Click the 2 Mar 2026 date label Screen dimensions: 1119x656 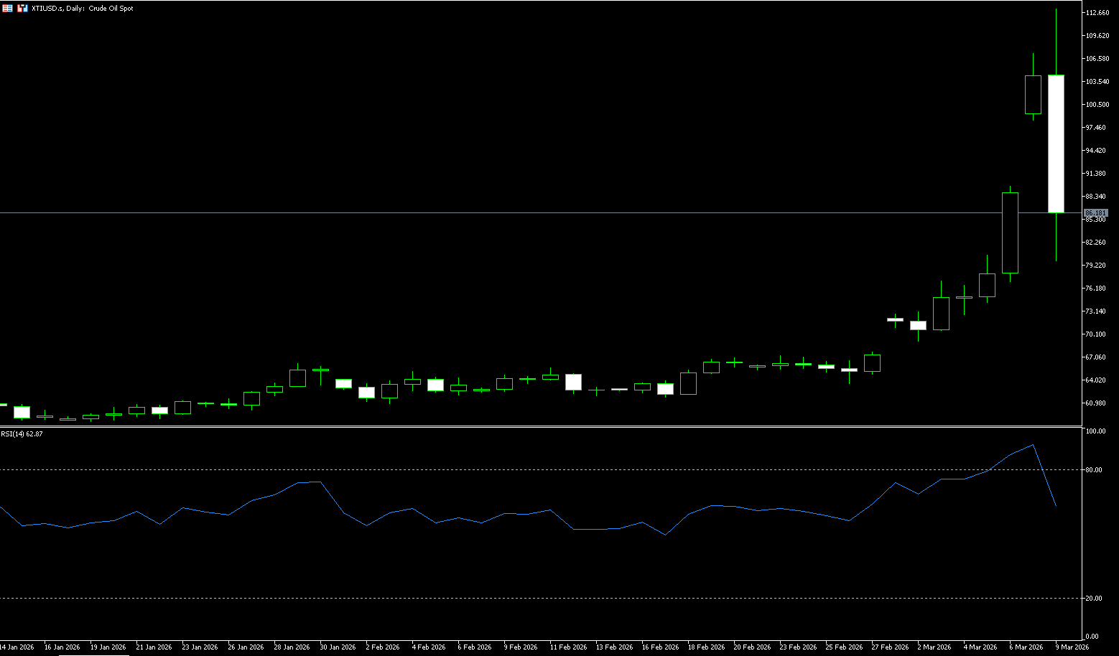[x=933, y=647]
